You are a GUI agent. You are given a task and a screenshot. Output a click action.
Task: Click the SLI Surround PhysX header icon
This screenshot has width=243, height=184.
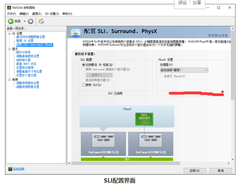[76, 32]
